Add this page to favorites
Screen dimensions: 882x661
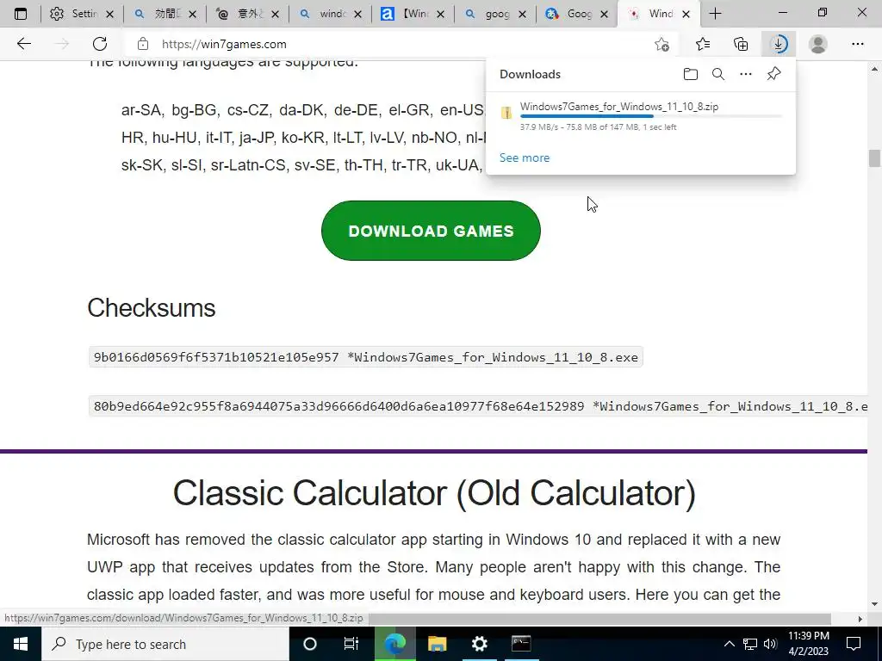[x=662, y=44]
